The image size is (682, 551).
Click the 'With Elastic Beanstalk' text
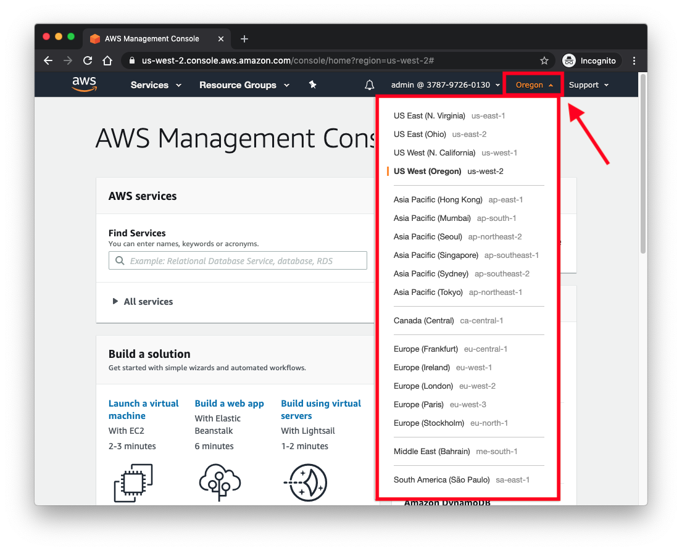(x=217, y=425)
